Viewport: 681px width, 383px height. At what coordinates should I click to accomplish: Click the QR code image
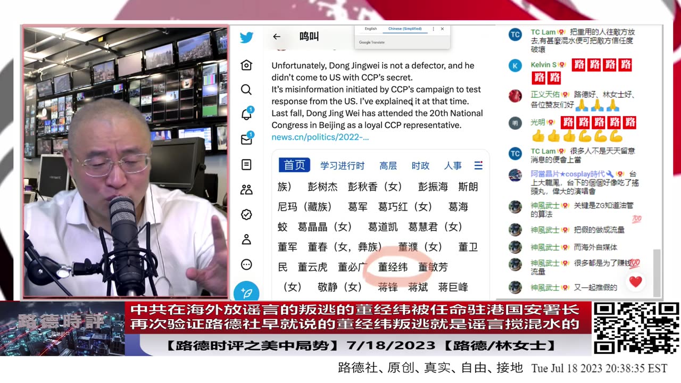coord(636,328)
